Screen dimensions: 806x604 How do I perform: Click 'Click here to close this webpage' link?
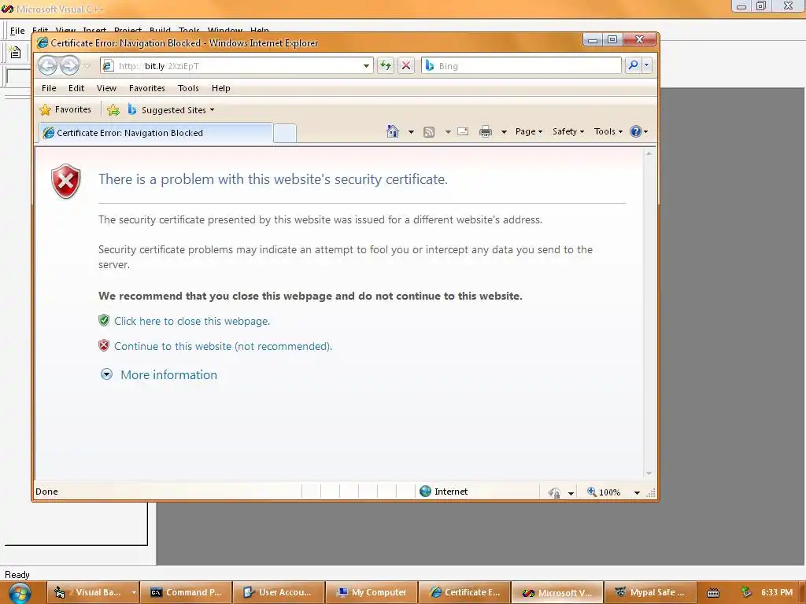pyautogui.click(x=192, y=321)
